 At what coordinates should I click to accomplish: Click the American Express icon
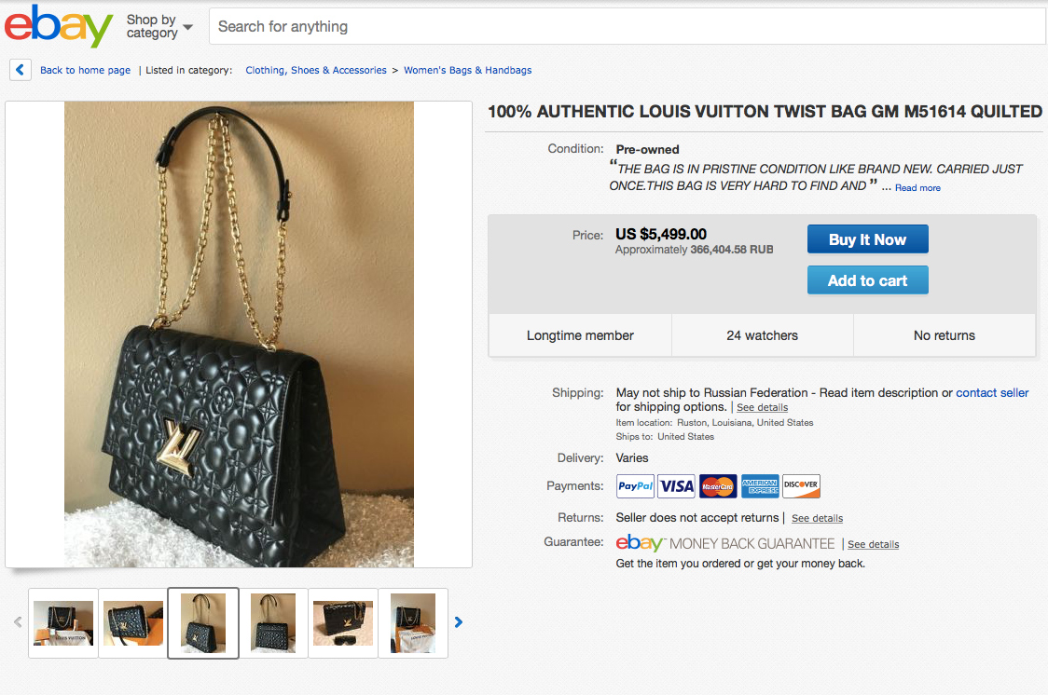click(760, 486)
